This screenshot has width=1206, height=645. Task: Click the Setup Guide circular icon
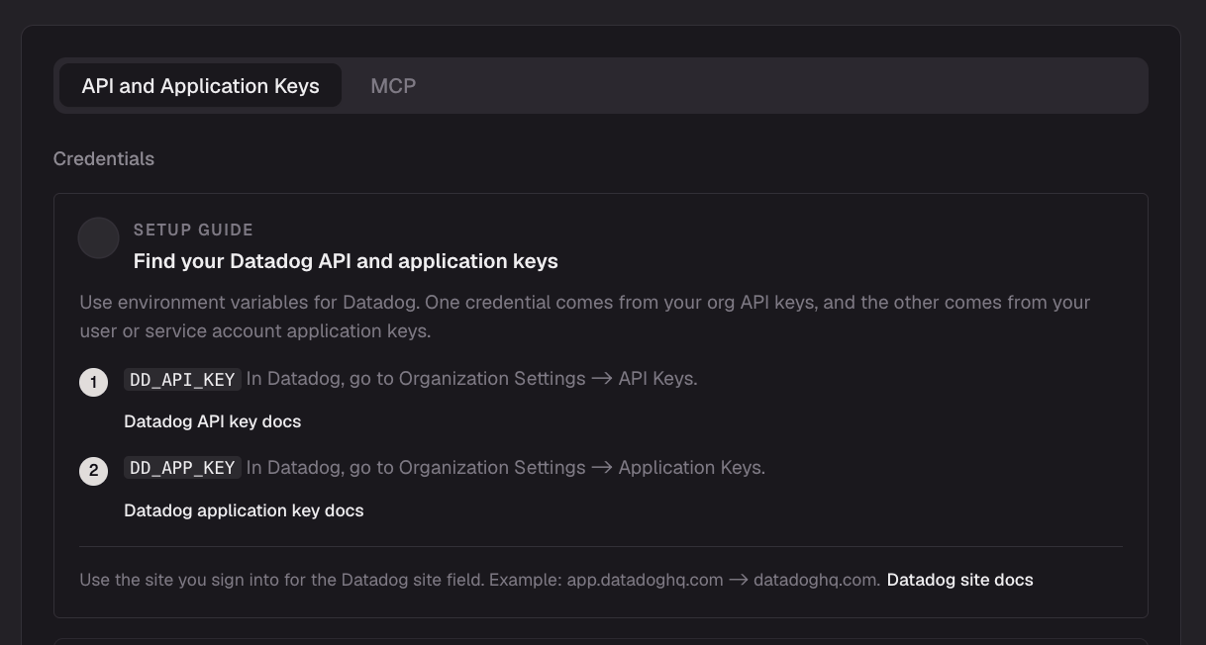[x=99, y=238]
